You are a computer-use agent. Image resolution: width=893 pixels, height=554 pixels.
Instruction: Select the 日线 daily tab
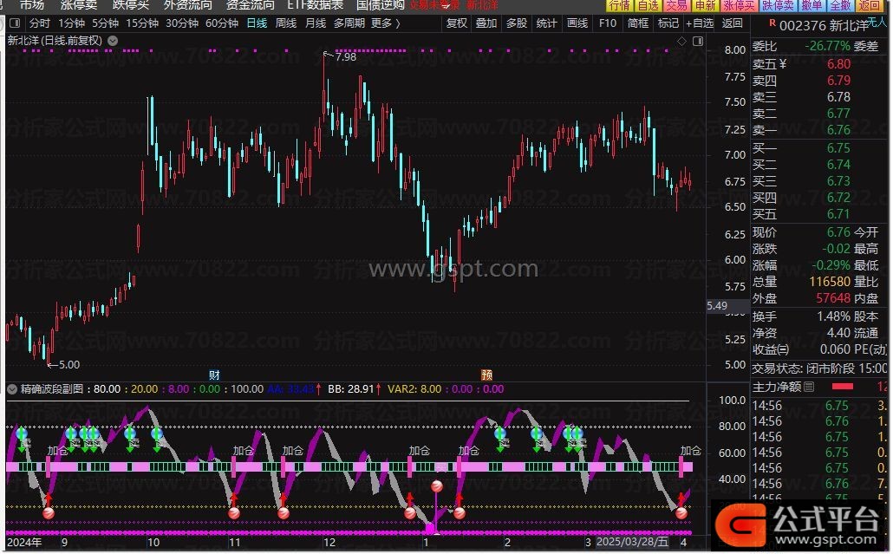(257, 23)
